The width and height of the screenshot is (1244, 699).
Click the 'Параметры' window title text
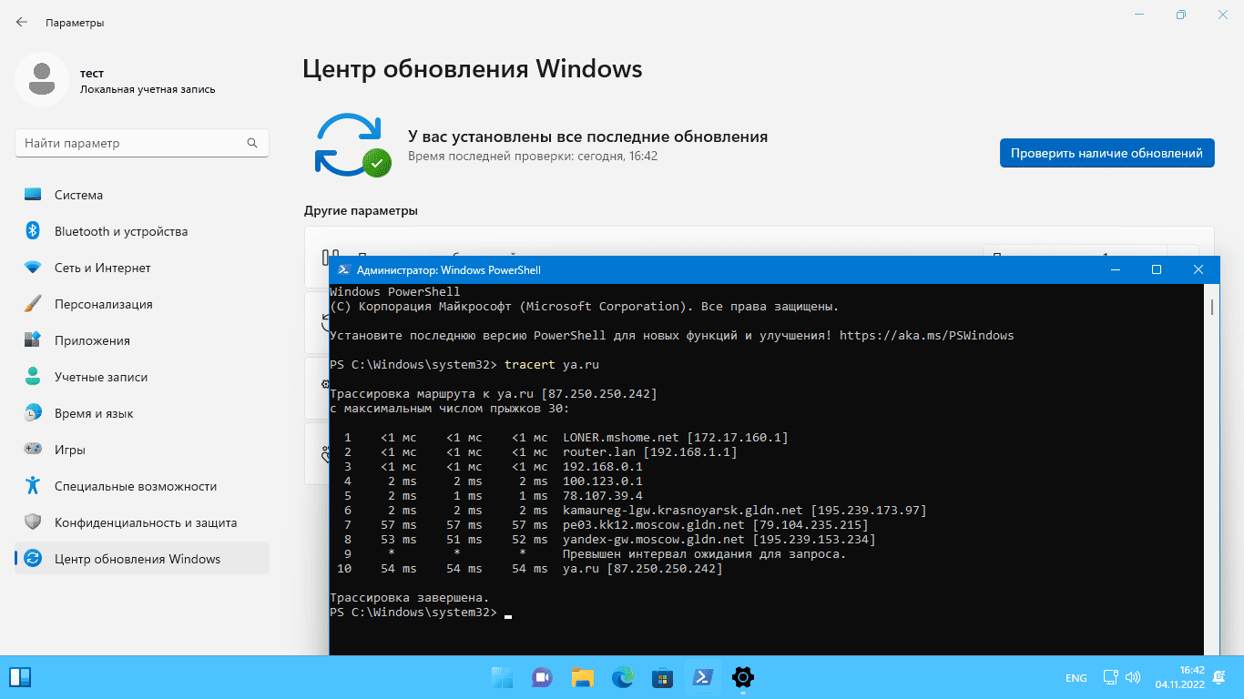coord(75,22)
